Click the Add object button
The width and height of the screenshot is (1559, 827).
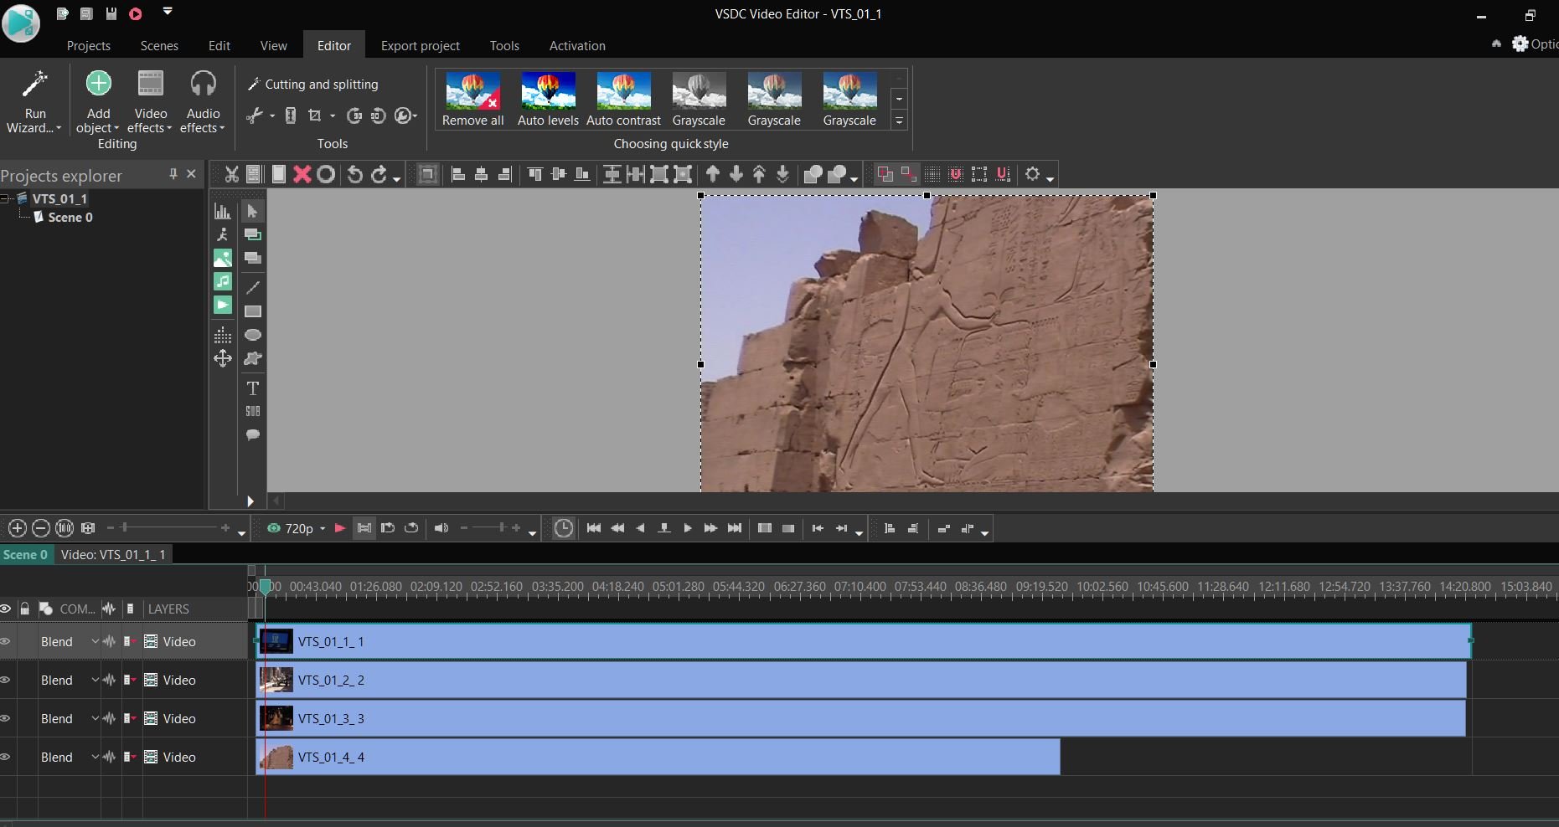coord(98,102)
